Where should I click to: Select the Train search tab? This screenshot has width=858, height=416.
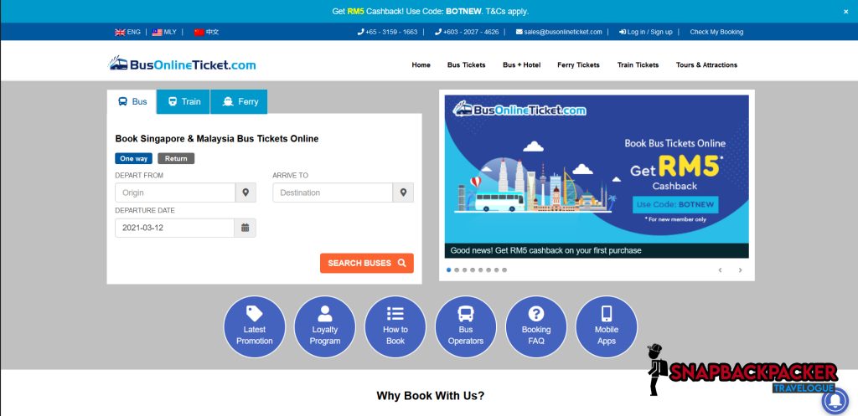tap(183, 101)
